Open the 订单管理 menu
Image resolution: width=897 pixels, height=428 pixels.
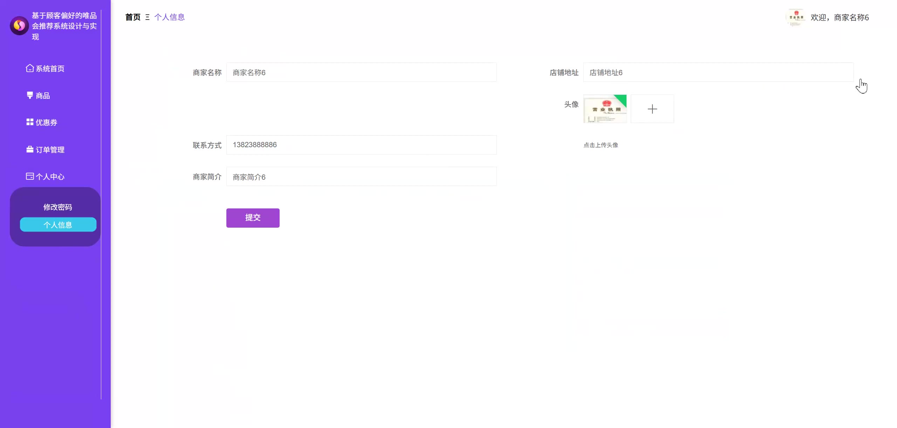click(50, 150)
